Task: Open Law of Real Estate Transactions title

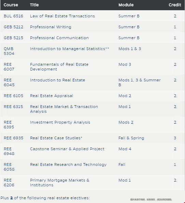Action: [62, 16]
